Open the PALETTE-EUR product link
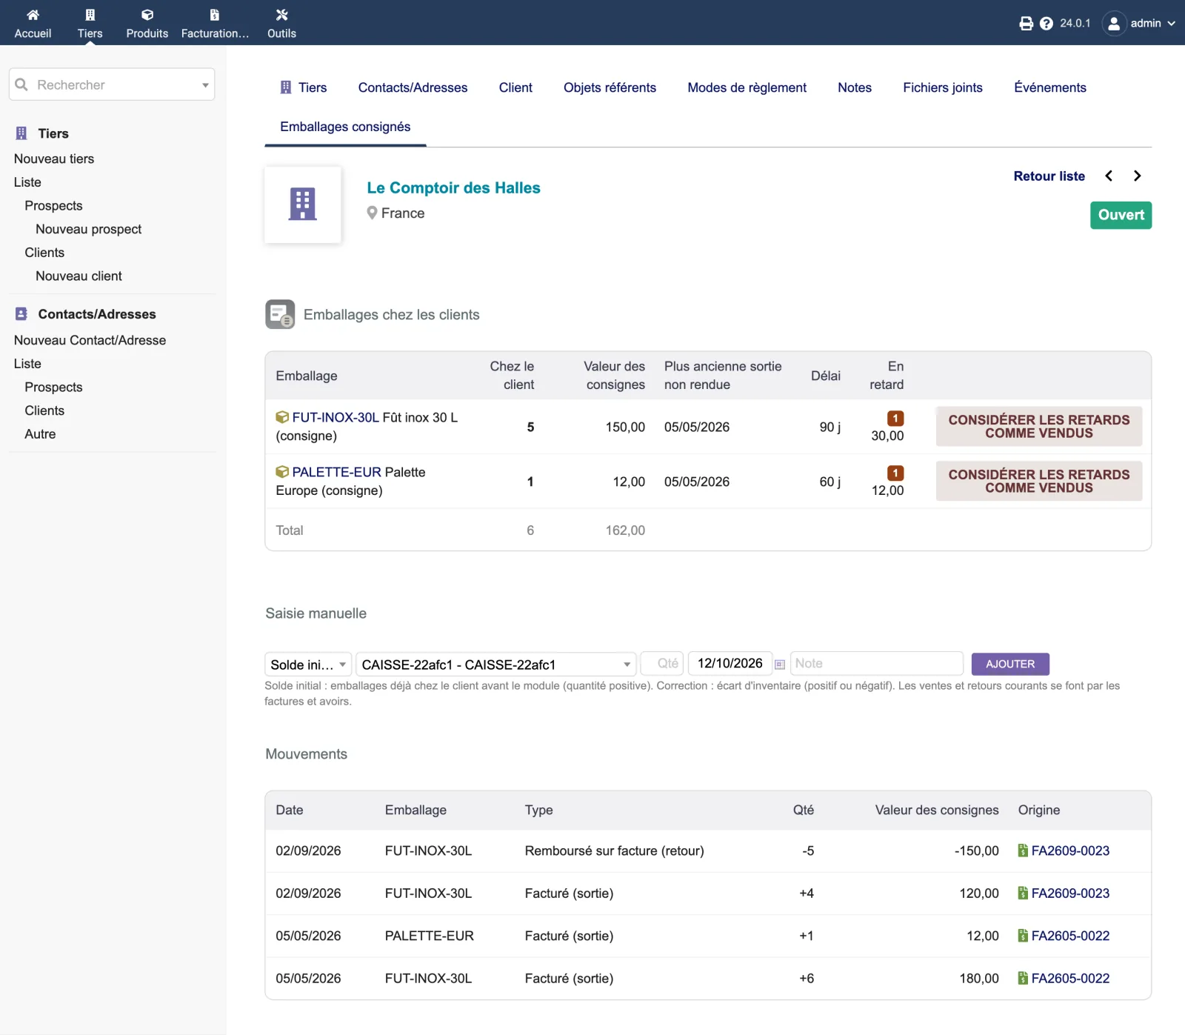The width and height of the screenshot is (1185, 1035). coord(337,473)
